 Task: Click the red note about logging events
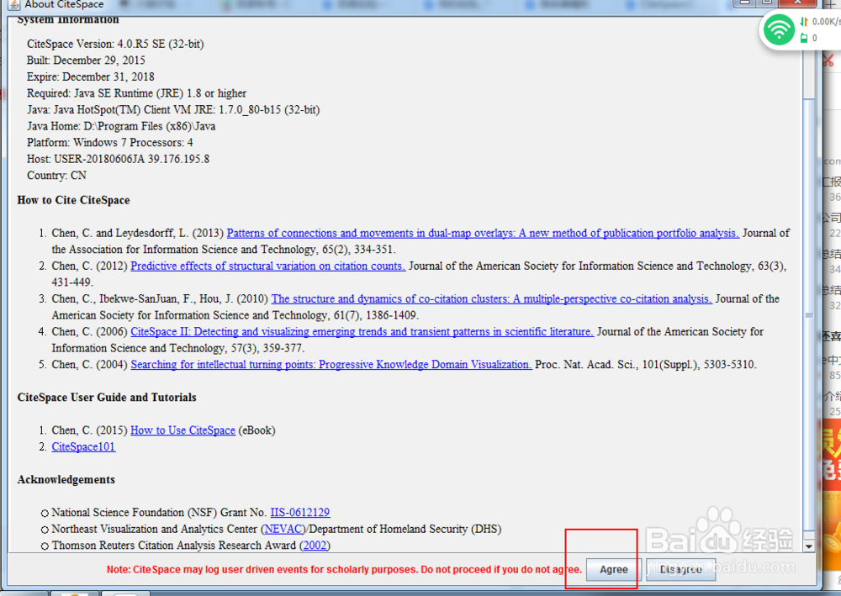click(x=344, y=570)
